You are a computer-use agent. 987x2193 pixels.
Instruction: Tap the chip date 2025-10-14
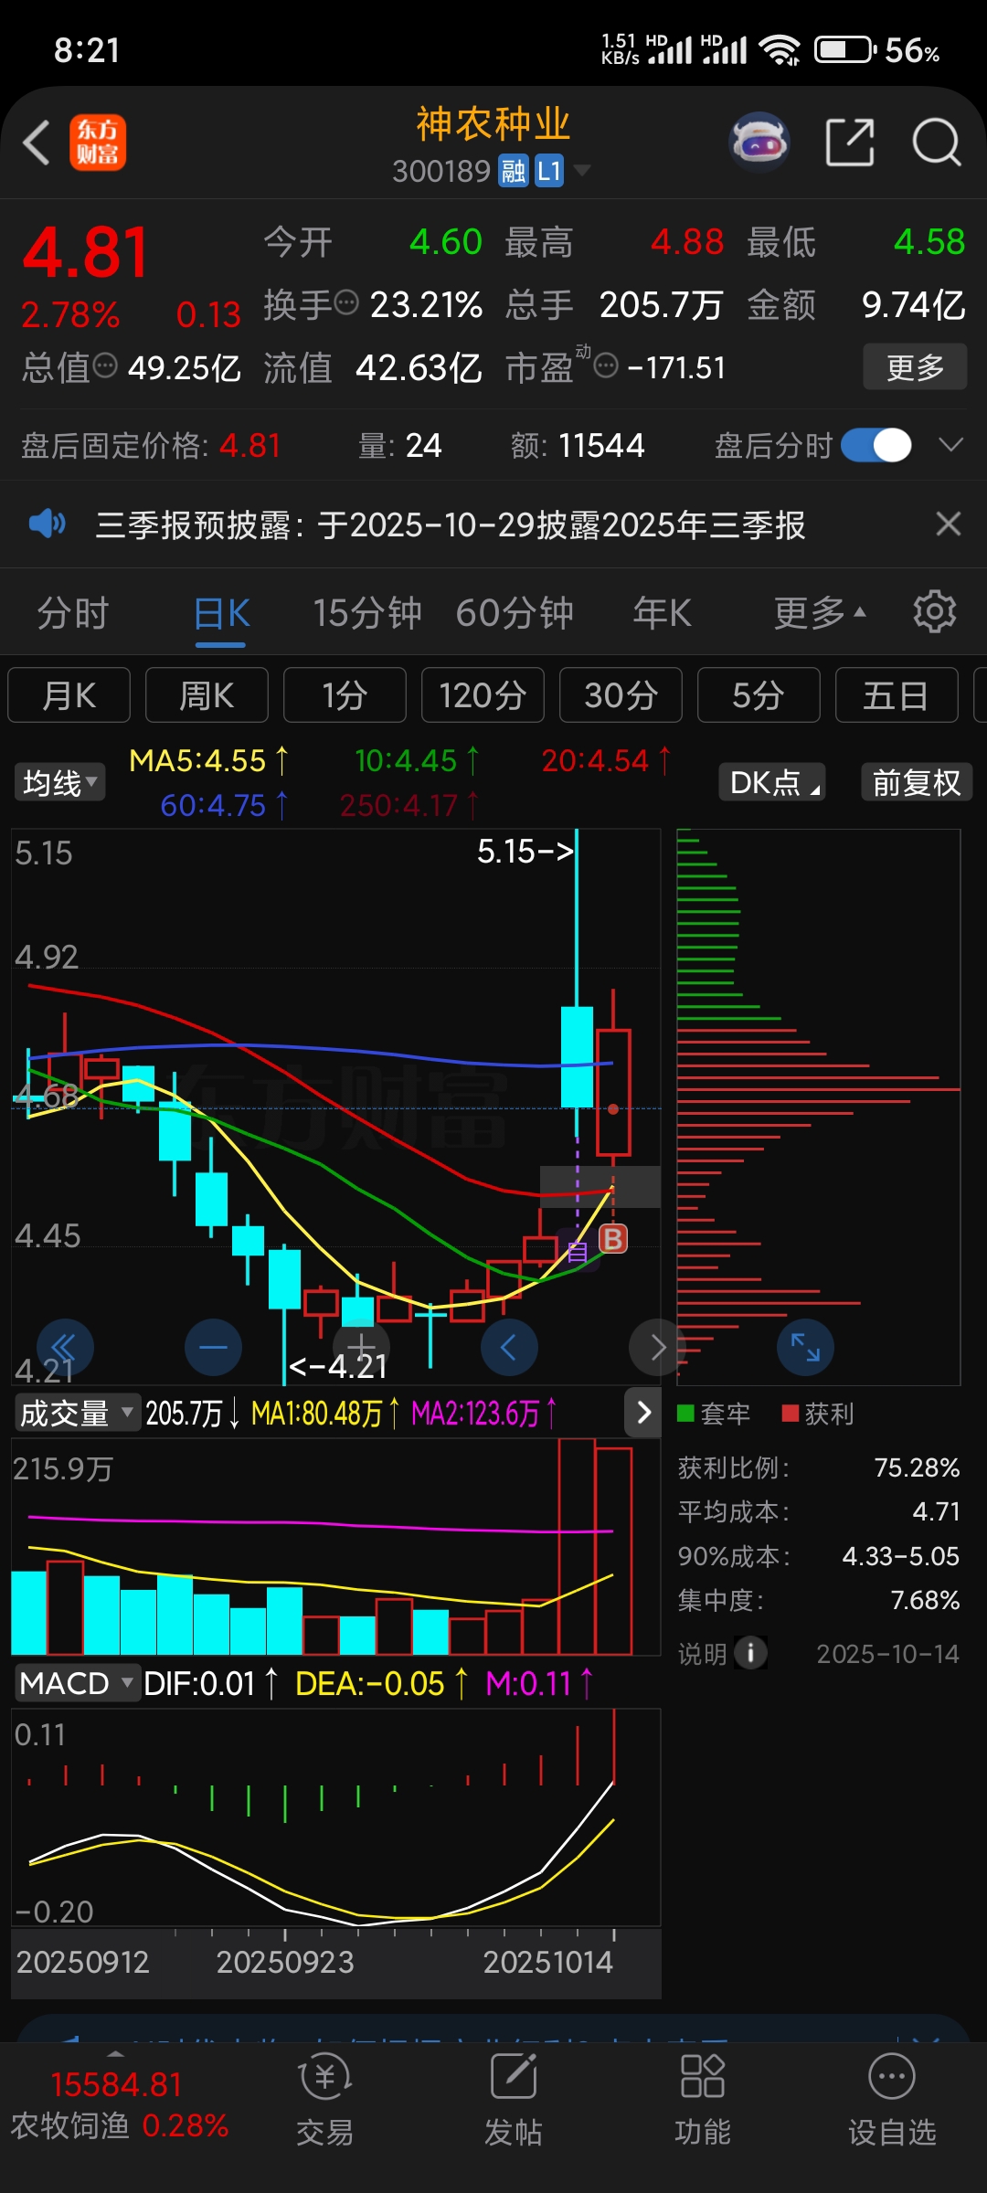click(x=887, y=1654)
